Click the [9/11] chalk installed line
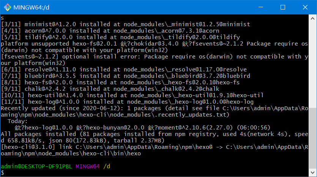The width and height of the screenshot is (317, 177). [x=110, y=89]
